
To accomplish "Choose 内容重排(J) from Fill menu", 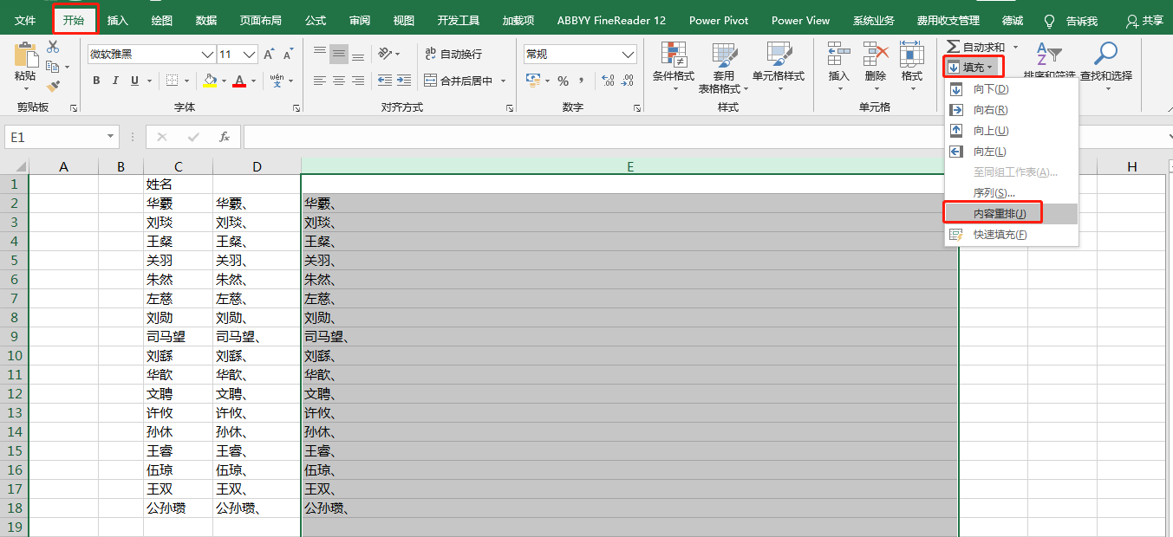I will pos(1011,214).
